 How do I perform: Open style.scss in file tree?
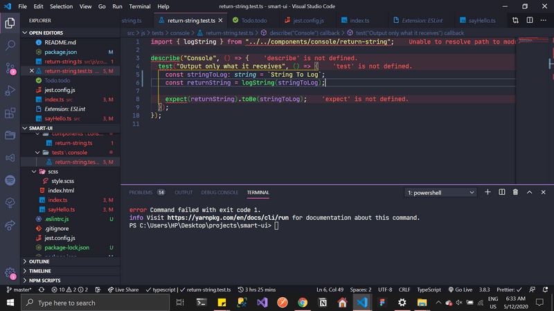[62, 181]
